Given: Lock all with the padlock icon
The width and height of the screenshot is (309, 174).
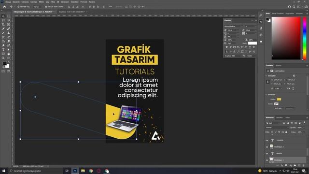Looking at the screenshot, I should 286,132.
